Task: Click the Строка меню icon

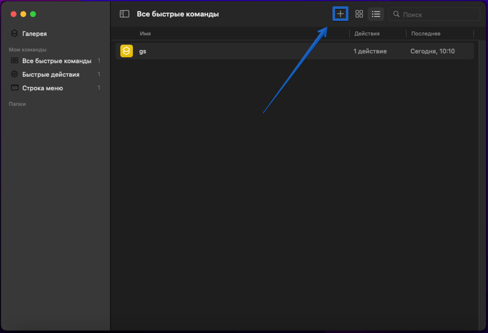Action: coord(15,88)
